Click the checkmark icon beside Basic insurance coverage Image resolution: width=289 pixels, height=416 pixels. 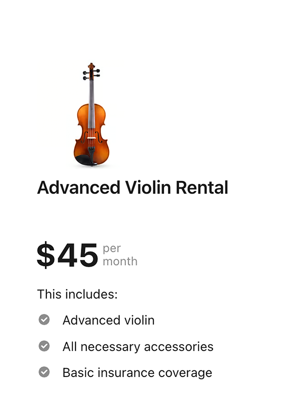click(x=44, y=372)
